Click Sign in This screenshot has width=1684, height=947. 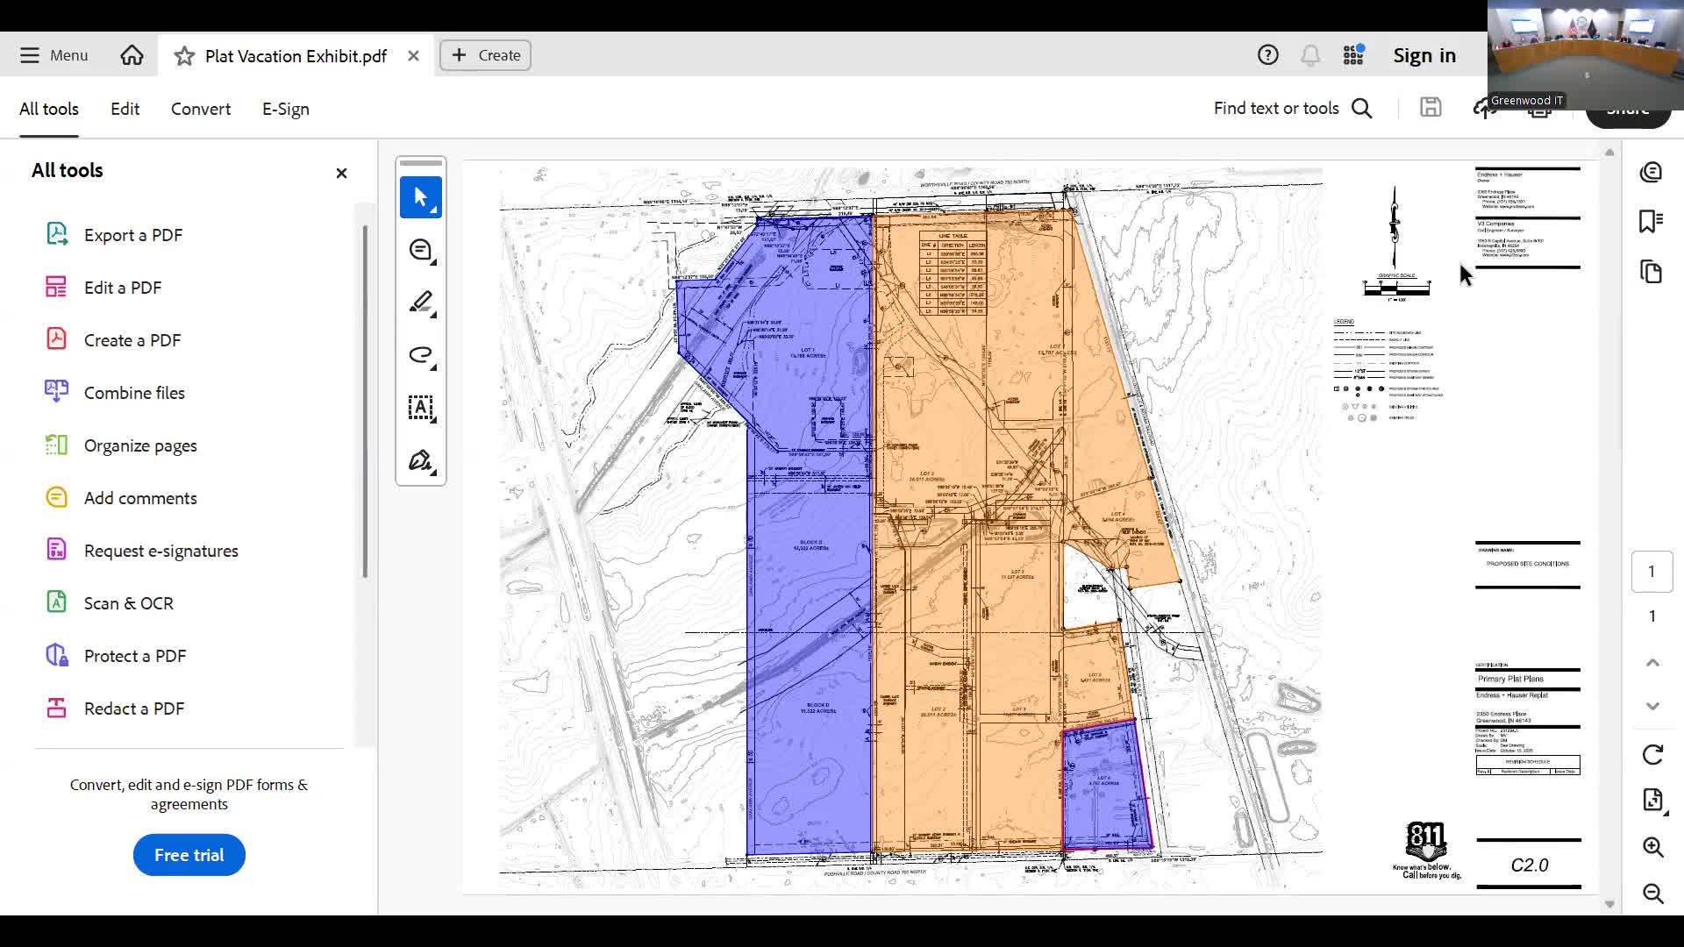point(1424,55)
